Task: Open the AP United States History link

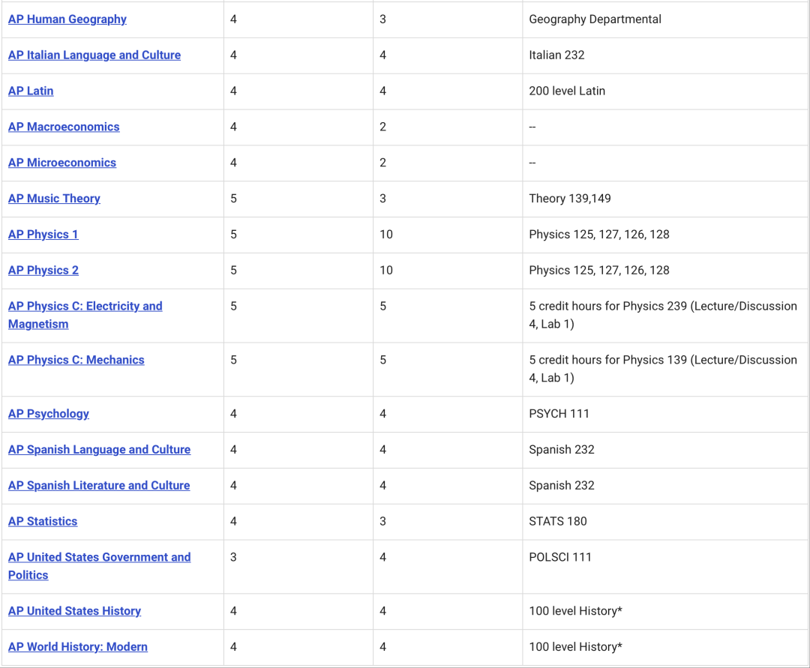Action: pos(74,612)
